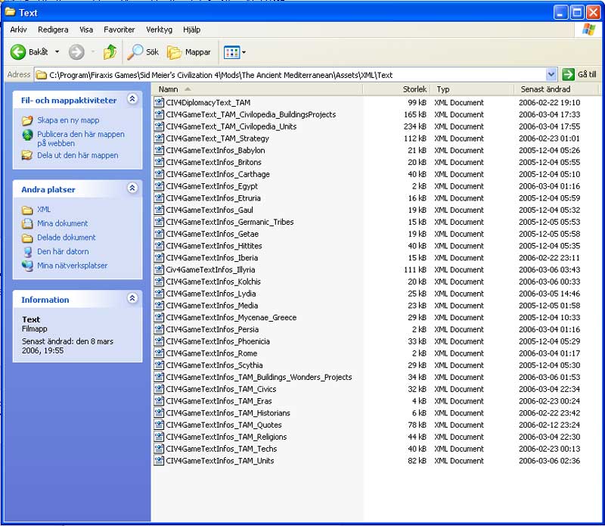Screen dimensions: 605x526
Task: Click Dela ut den här mappen link
Action: (x=77, y=155)
